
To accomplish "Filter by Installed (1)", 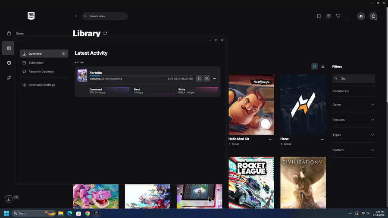I will [341, 91].
